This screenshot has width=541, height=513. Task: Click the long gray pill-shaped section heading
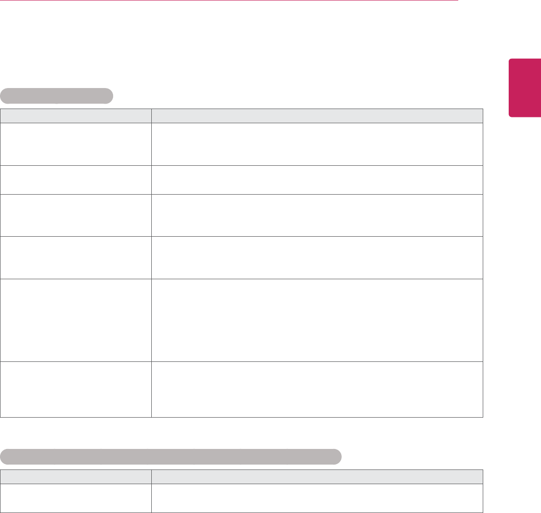[x=170, y=456]
